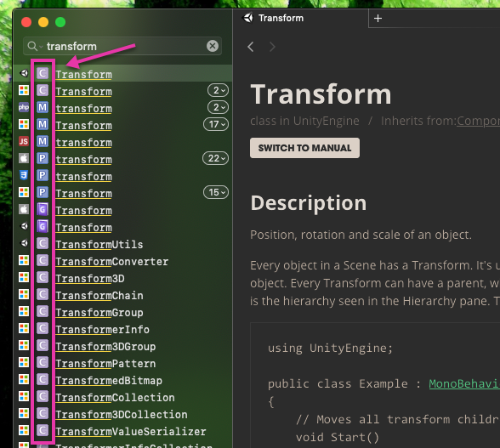The height and width of the screenshot is (448, 500).
Task: Click the Property icon beside the 15 badge
Action: (43, 193)
